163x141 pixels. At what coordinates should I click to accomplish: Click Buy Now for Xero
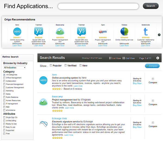[x=137, y=83]
